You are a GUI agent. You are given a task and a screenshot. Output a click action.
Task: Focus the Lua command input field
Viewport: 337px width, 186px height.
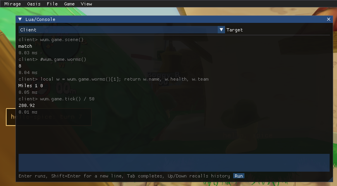click(x=174, y=163)
